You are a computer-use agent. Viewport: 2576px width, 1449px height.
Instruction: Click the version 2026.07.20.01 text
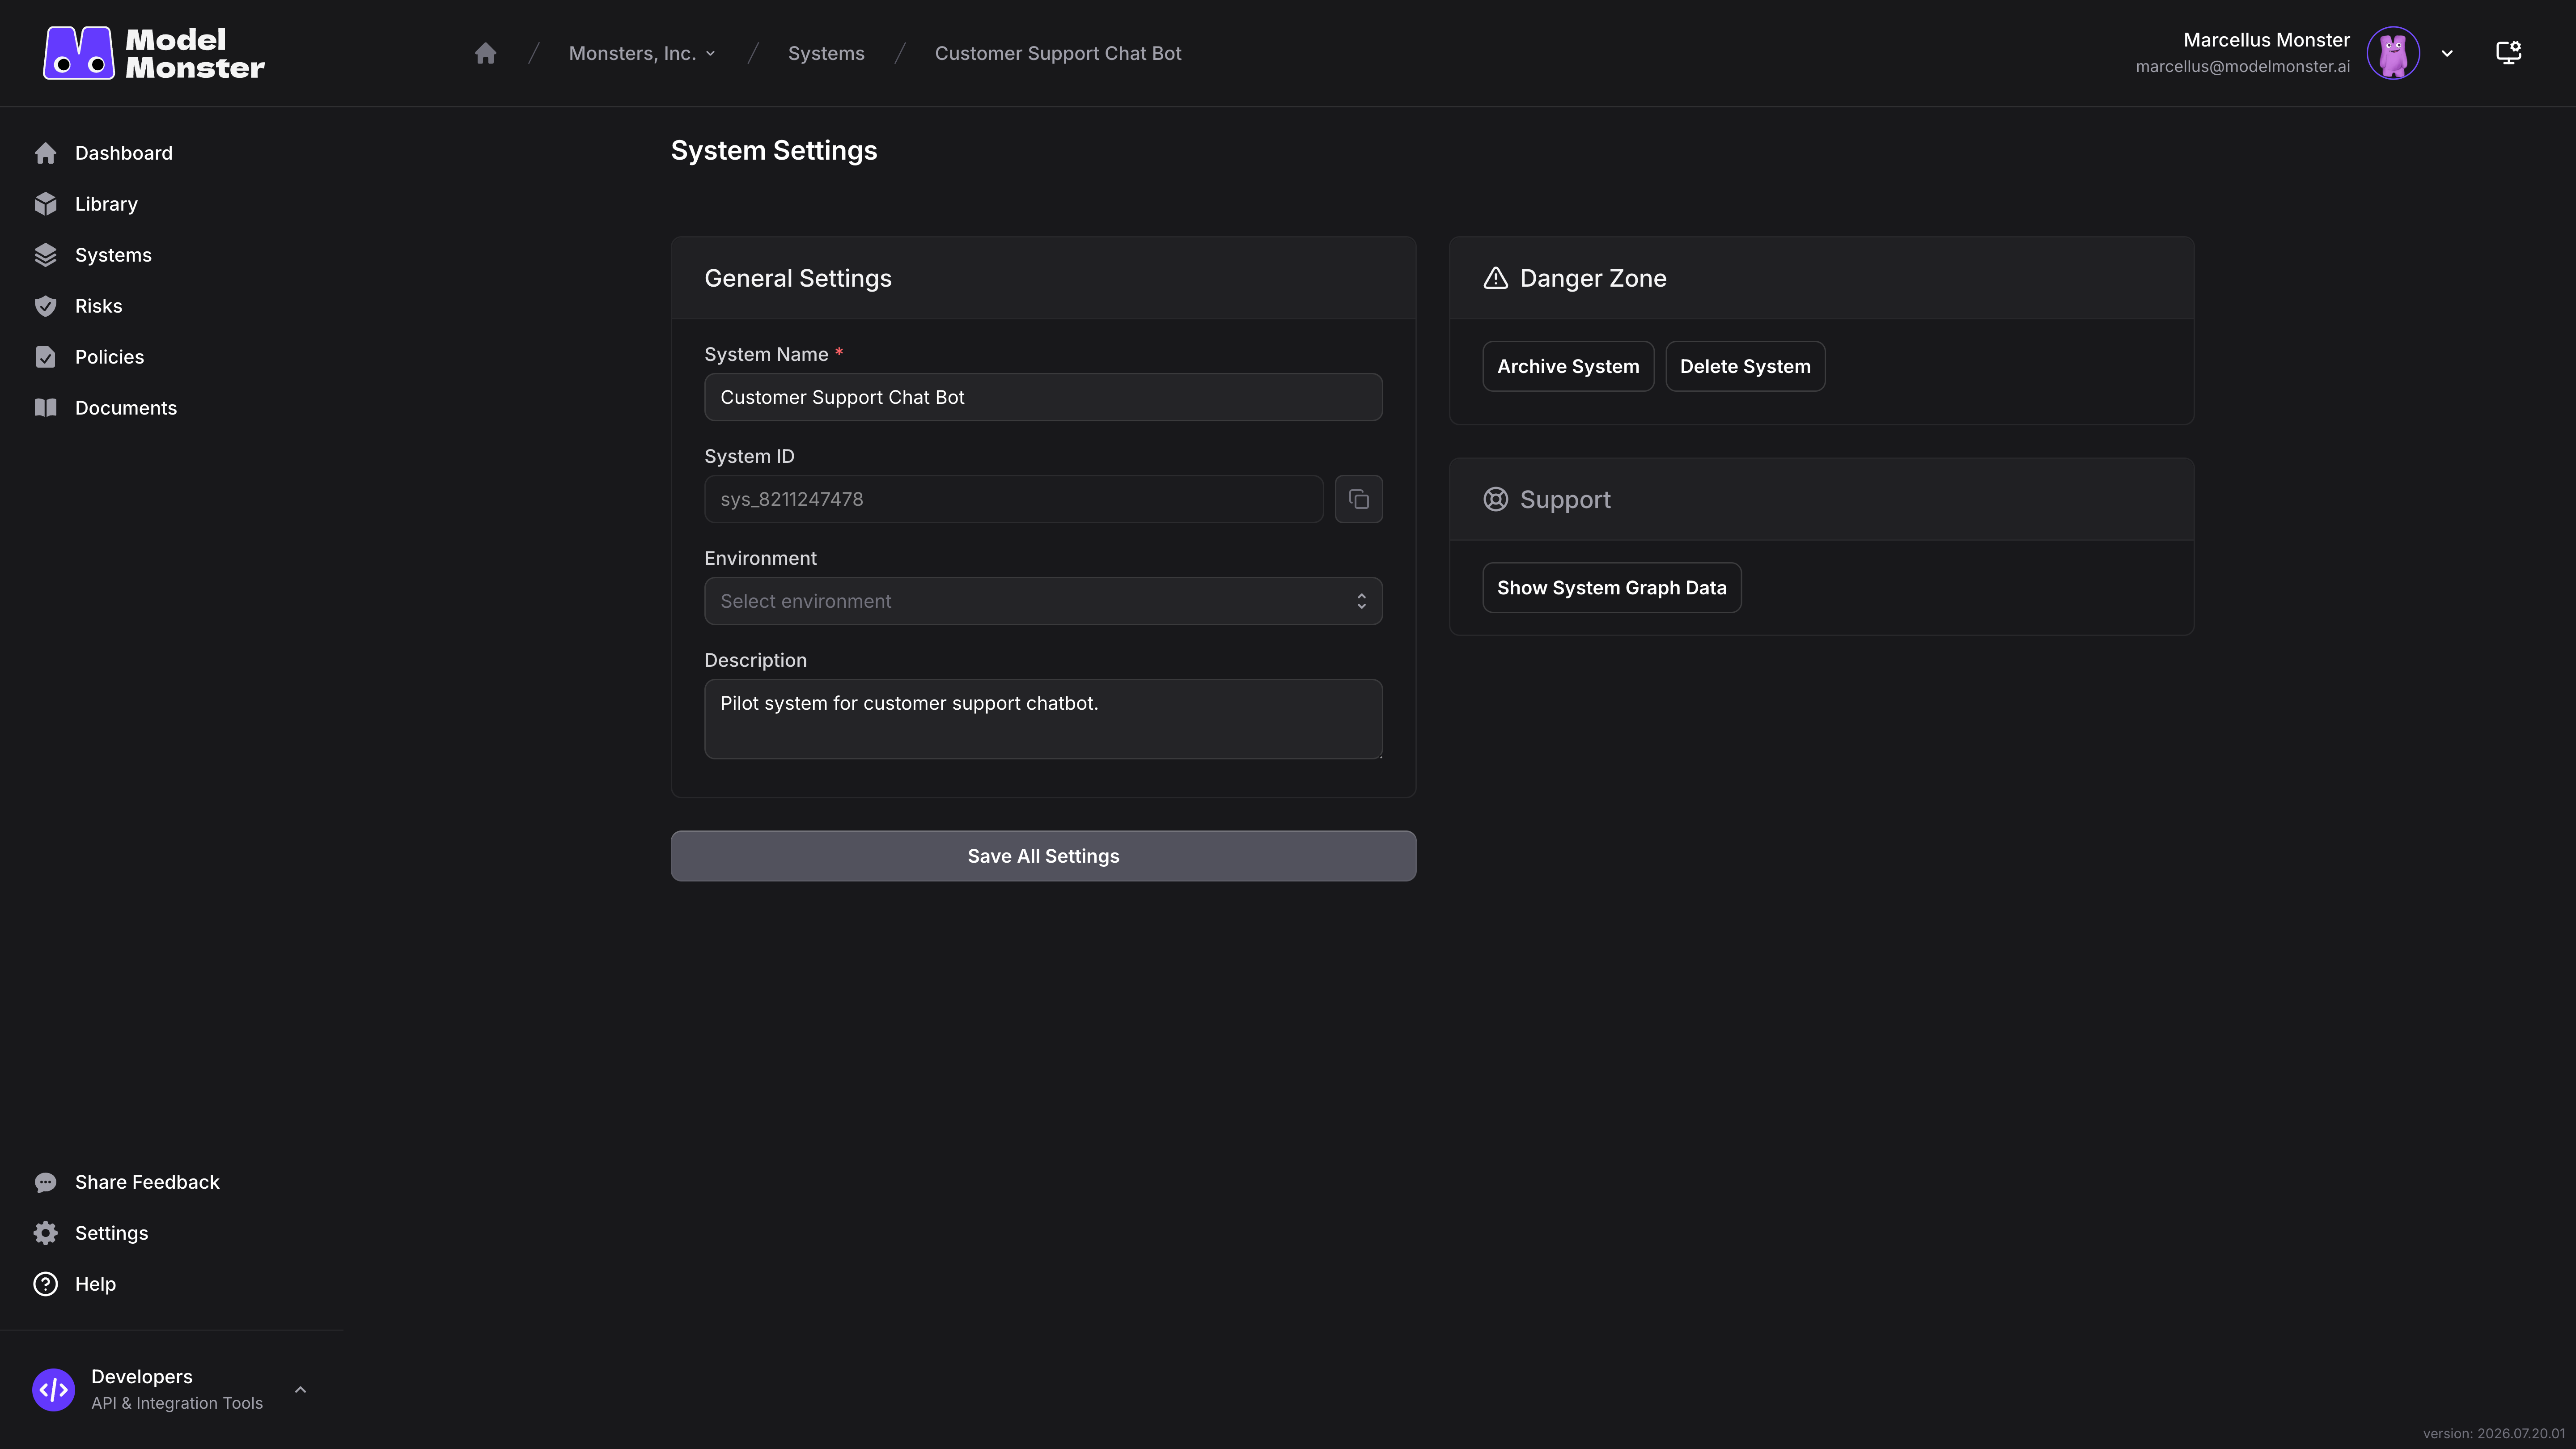click(2494, 1434)
